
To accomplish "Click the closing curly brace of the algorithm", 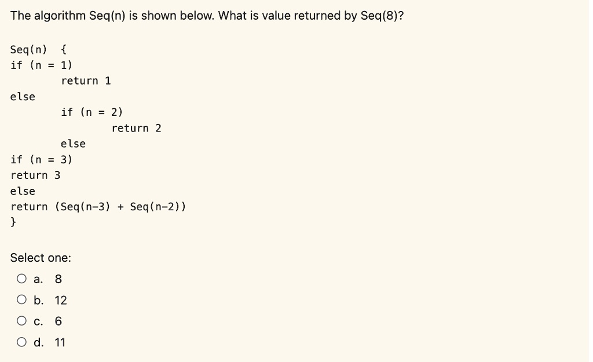I will click(x=13, y=222).
